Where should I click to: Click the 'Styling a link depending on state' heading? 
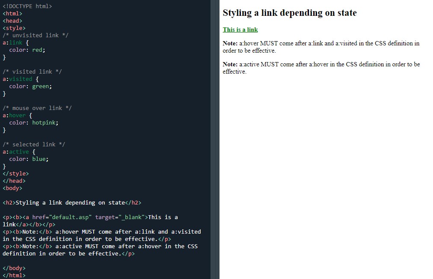point(289,13)
